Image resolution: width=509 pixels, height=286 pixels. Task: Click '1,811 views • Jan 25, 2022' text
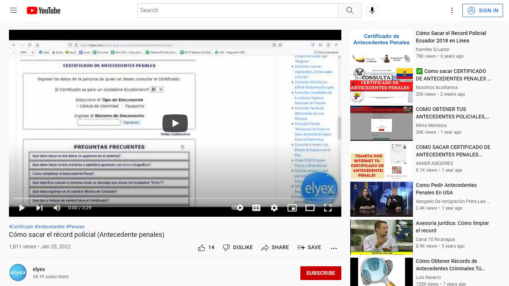[40, 247]
